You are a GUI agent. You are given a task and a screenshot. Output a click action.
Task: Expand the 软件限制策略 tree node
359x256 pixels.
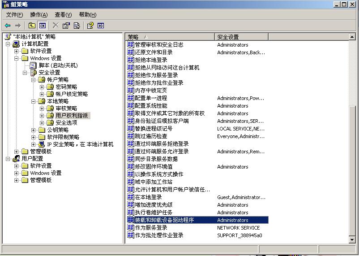(x=34, y=137)
